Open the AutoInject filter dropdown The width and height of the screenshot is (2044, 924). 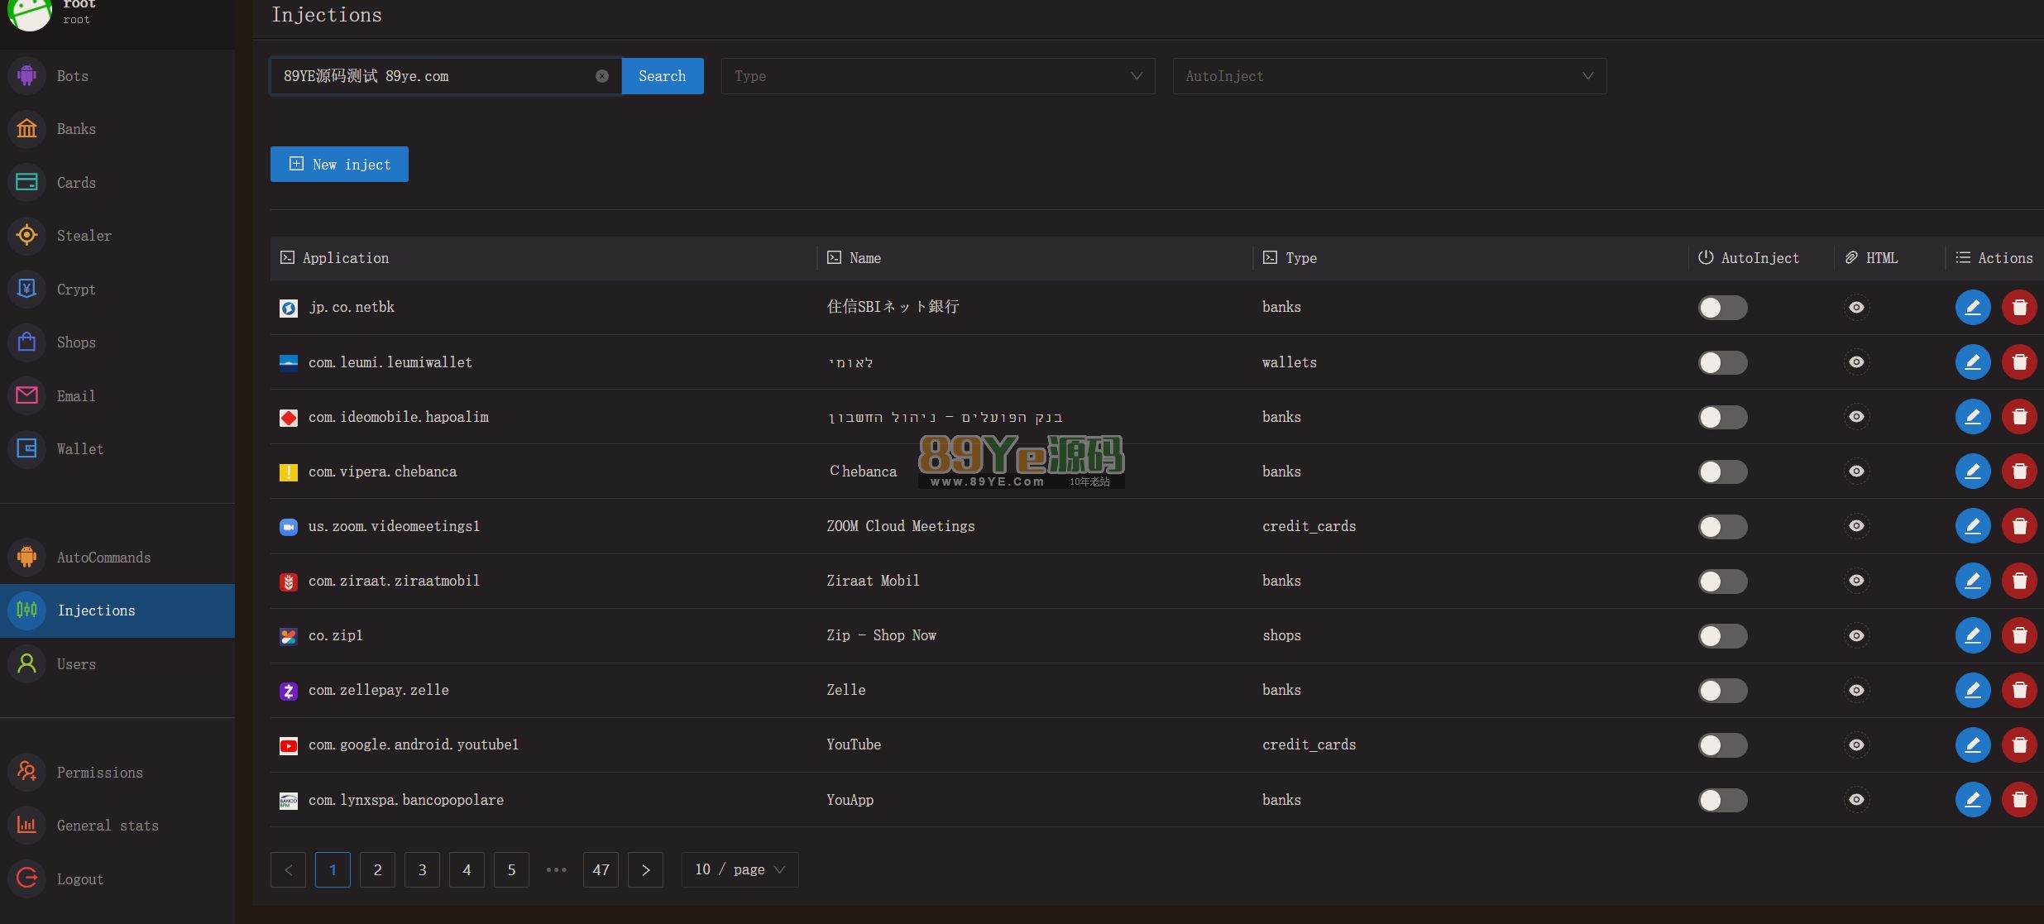tap(1390, 76)
